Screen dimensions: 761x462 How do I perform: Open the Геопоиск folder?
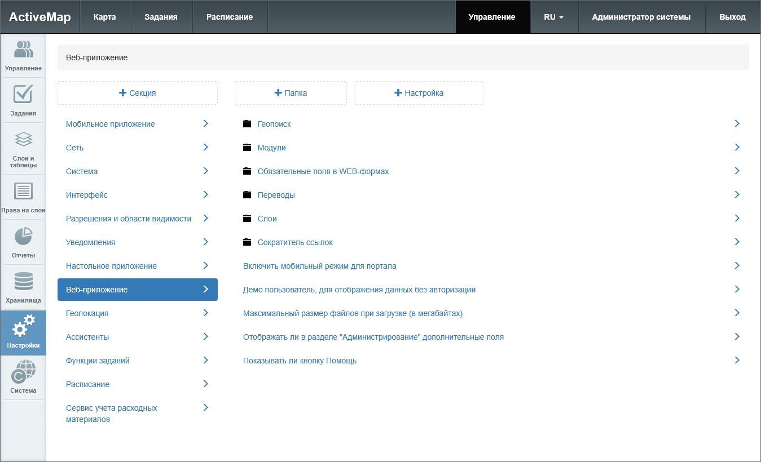pyautogui.click(x=274, y=124)
